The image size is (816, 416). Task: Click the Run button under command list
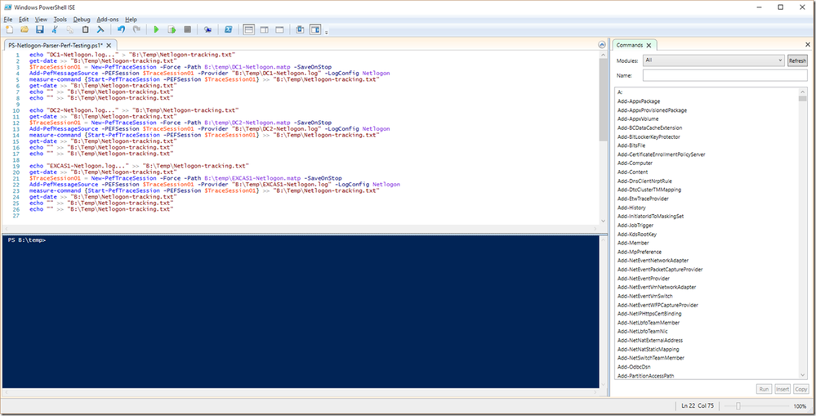pos(764,389)
